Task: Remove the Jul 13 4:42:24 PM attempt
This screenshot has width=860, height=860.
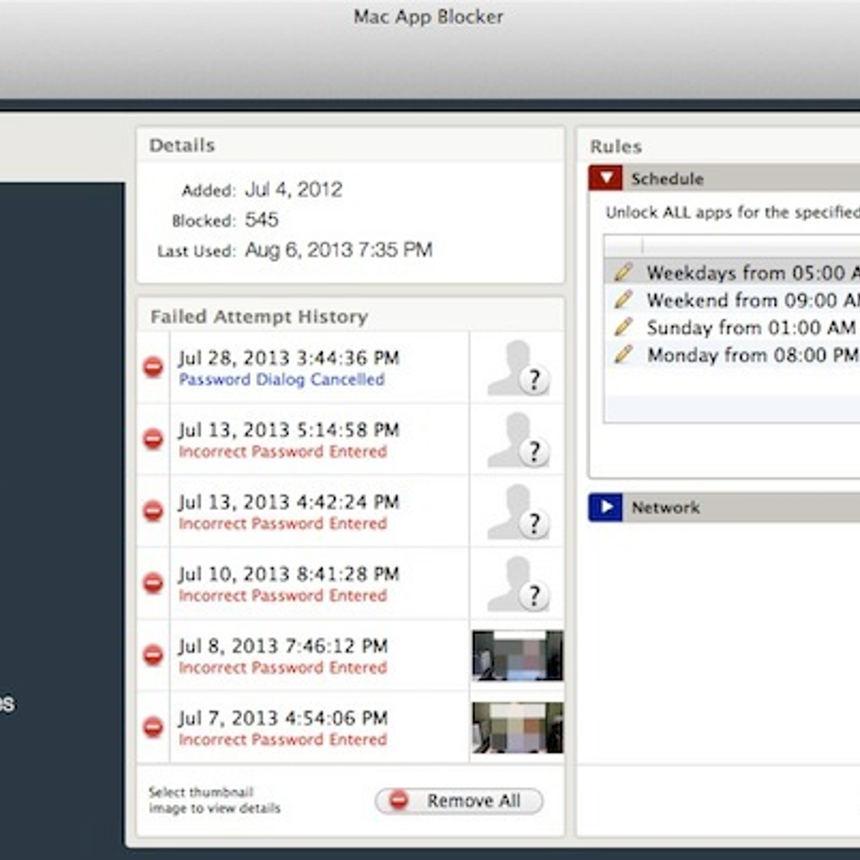Action: coord(153,511)
